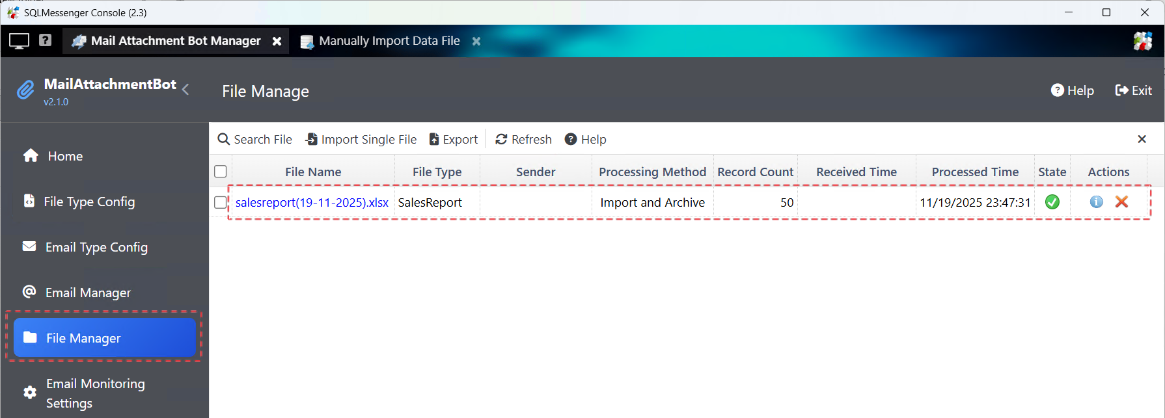
Task: Click the File Type Config document icon
Action: [x=29, y=200]
